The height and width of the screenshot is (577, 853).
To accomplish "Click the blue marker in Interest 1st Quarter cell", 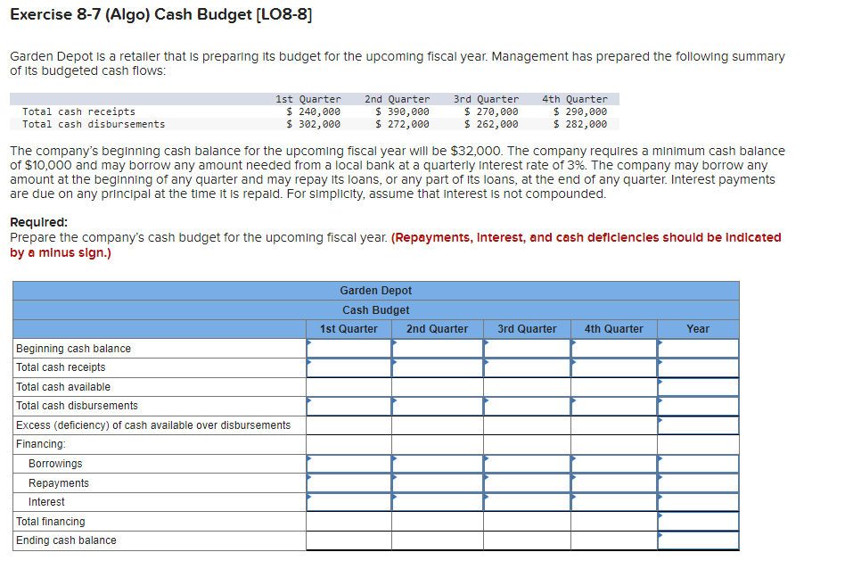I will (x=308, y=497).
